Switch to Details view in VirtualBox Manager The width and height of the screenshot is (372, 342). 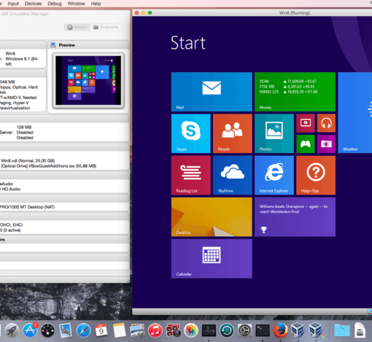(x=77, y=27)
